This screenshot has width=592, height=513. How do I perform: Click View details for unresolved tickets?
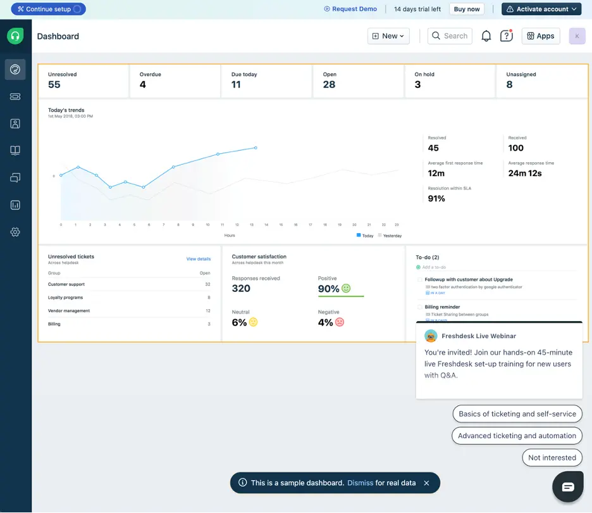tap(198, 259)
